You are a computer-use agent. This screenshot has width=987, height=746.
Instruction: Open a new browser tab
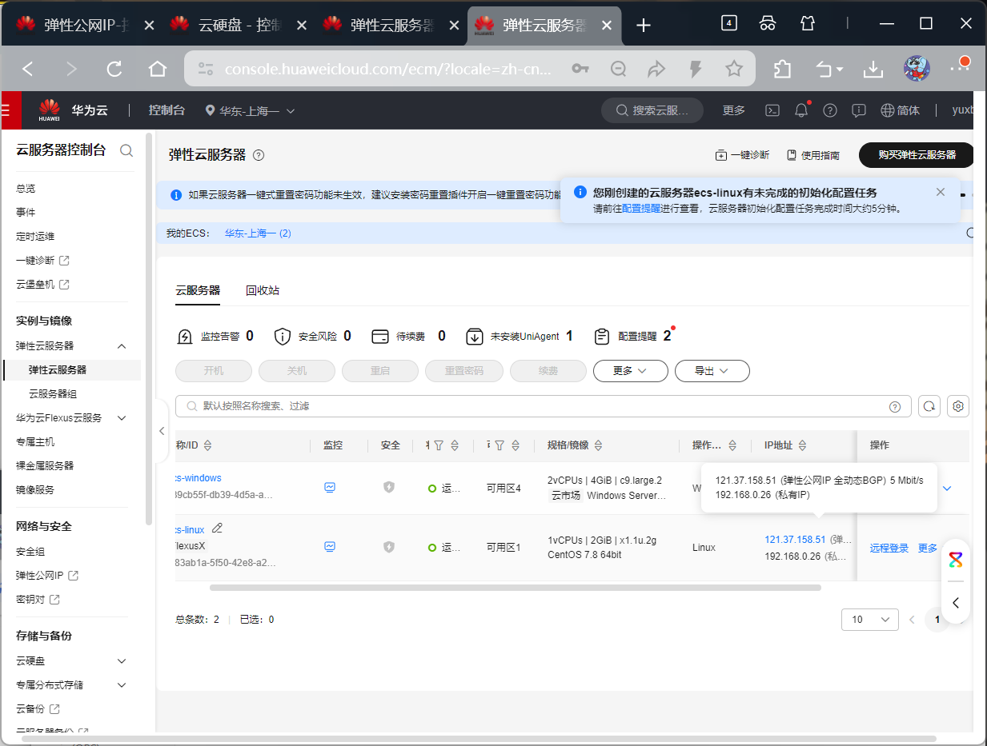(x=644, y=26)
